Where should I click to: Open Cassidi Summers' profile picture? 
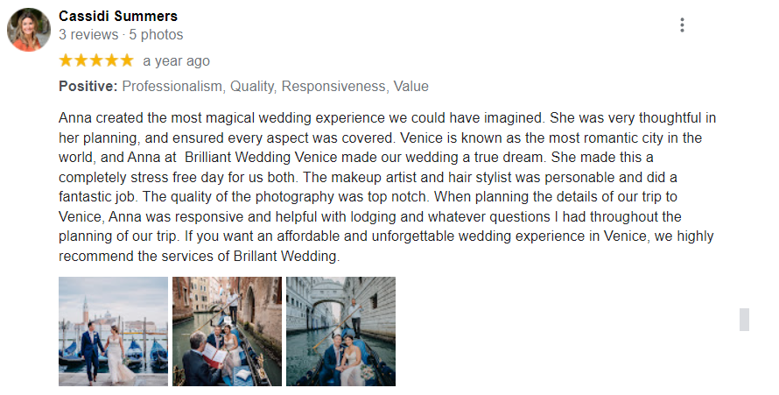(x=29, y=30)
